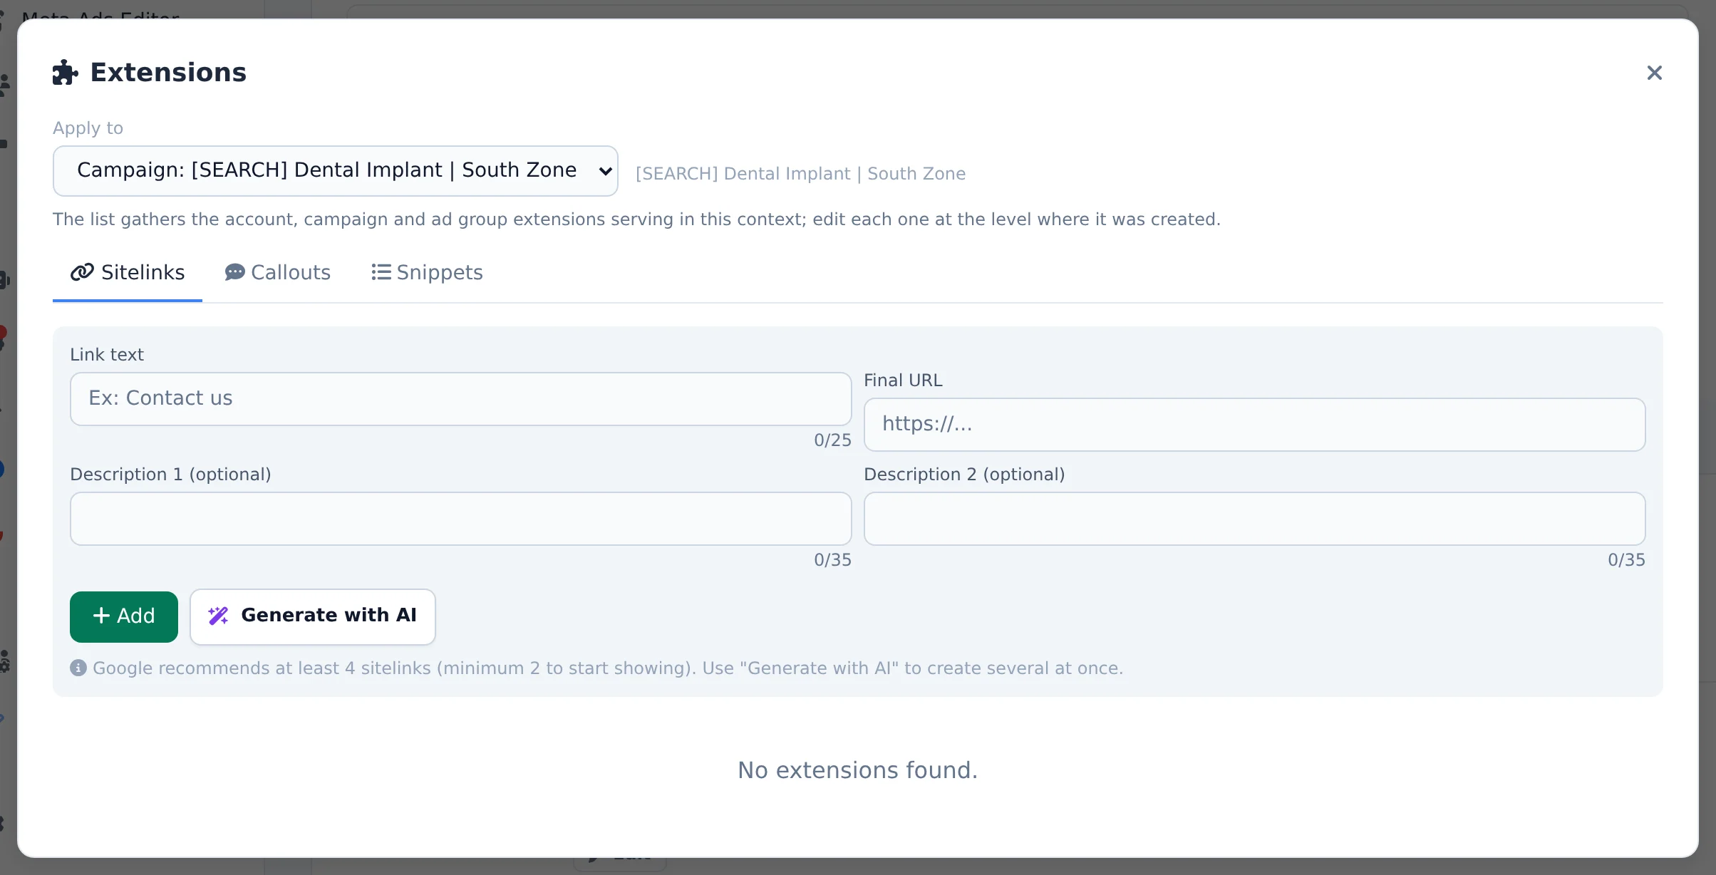Image resolution: width=1716 pixels, height=875 pixels.
Task: Click the Extensions puzzle-piece icon
Action: click(x=65, y=73)
